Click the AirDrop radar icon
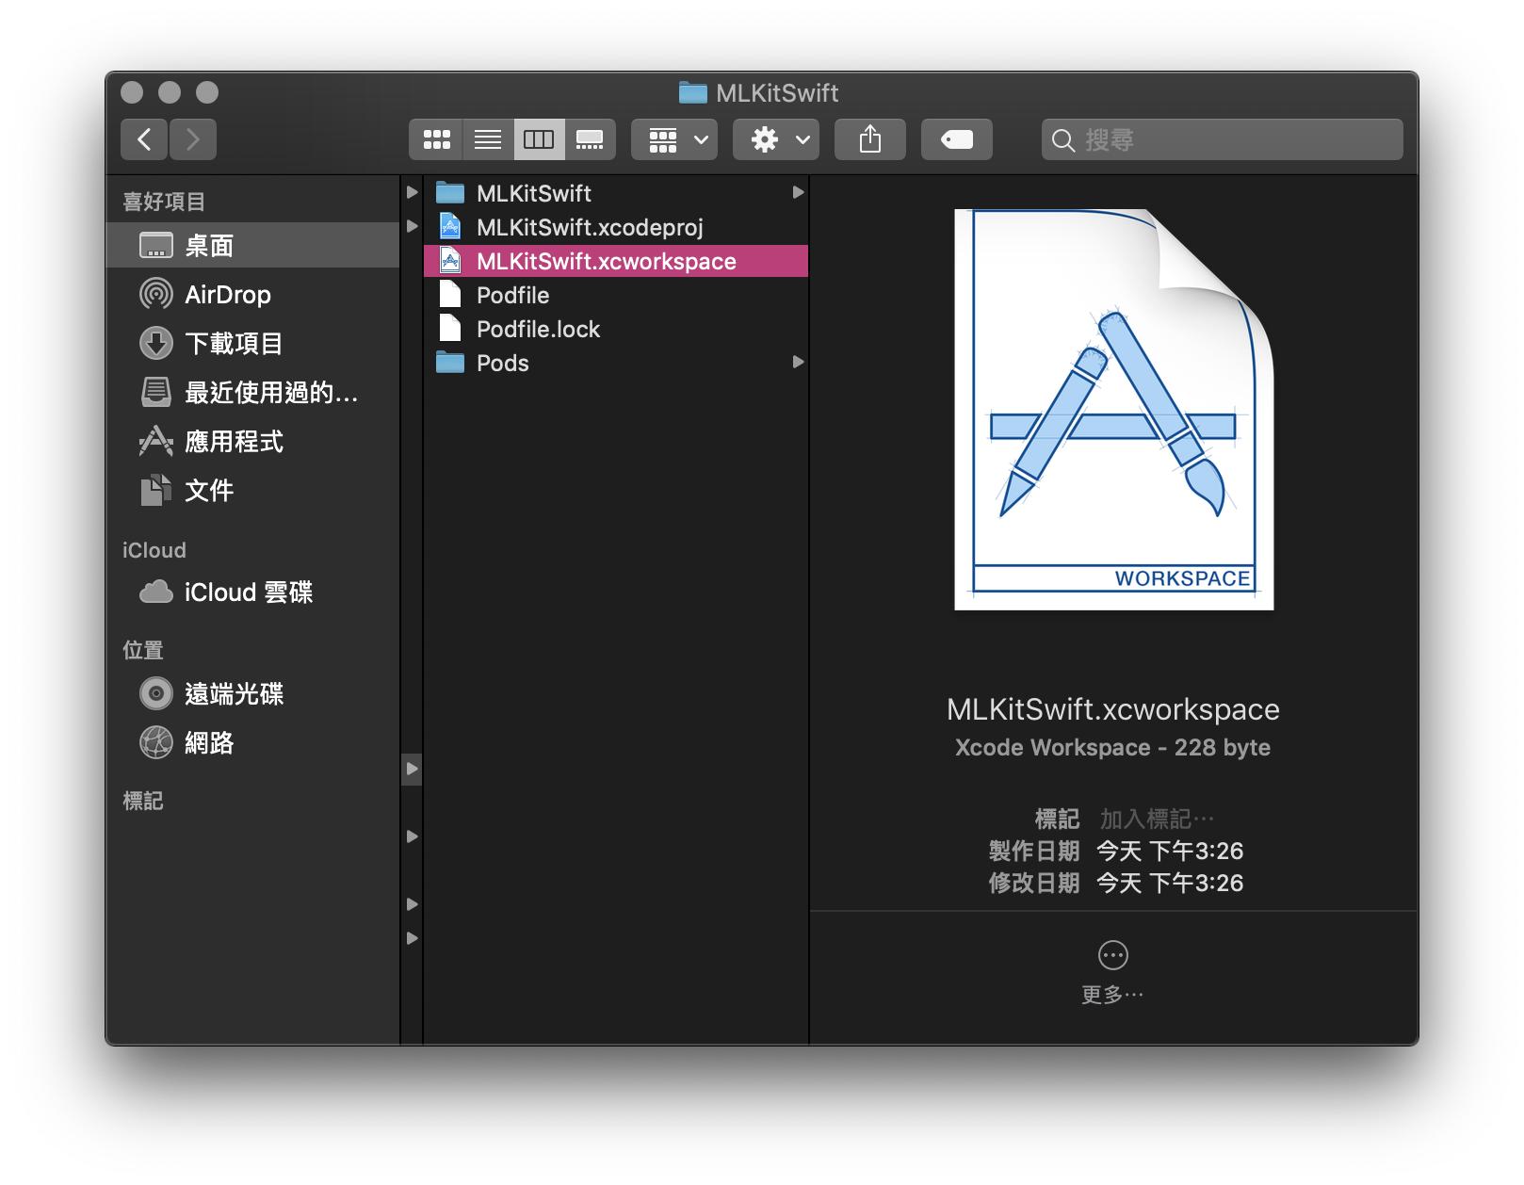Viewport: 1524px width, 1185px height. [x=155, y=294]
